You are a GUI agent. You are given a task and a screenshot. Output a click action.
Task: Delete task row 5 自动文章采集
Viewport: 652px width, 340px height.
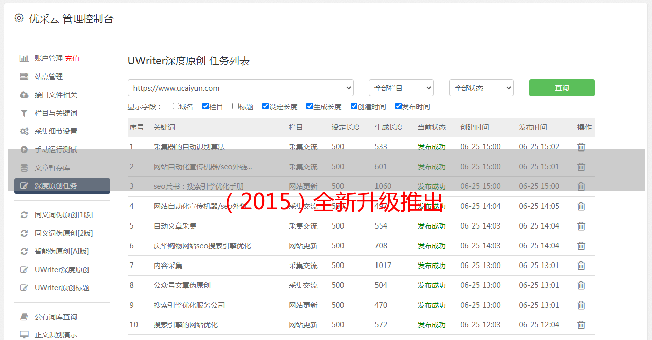tap(581, 226)
